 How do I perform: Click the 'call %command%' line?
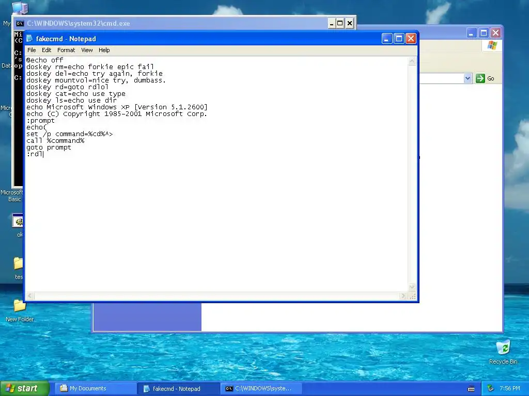click(55, 141)
